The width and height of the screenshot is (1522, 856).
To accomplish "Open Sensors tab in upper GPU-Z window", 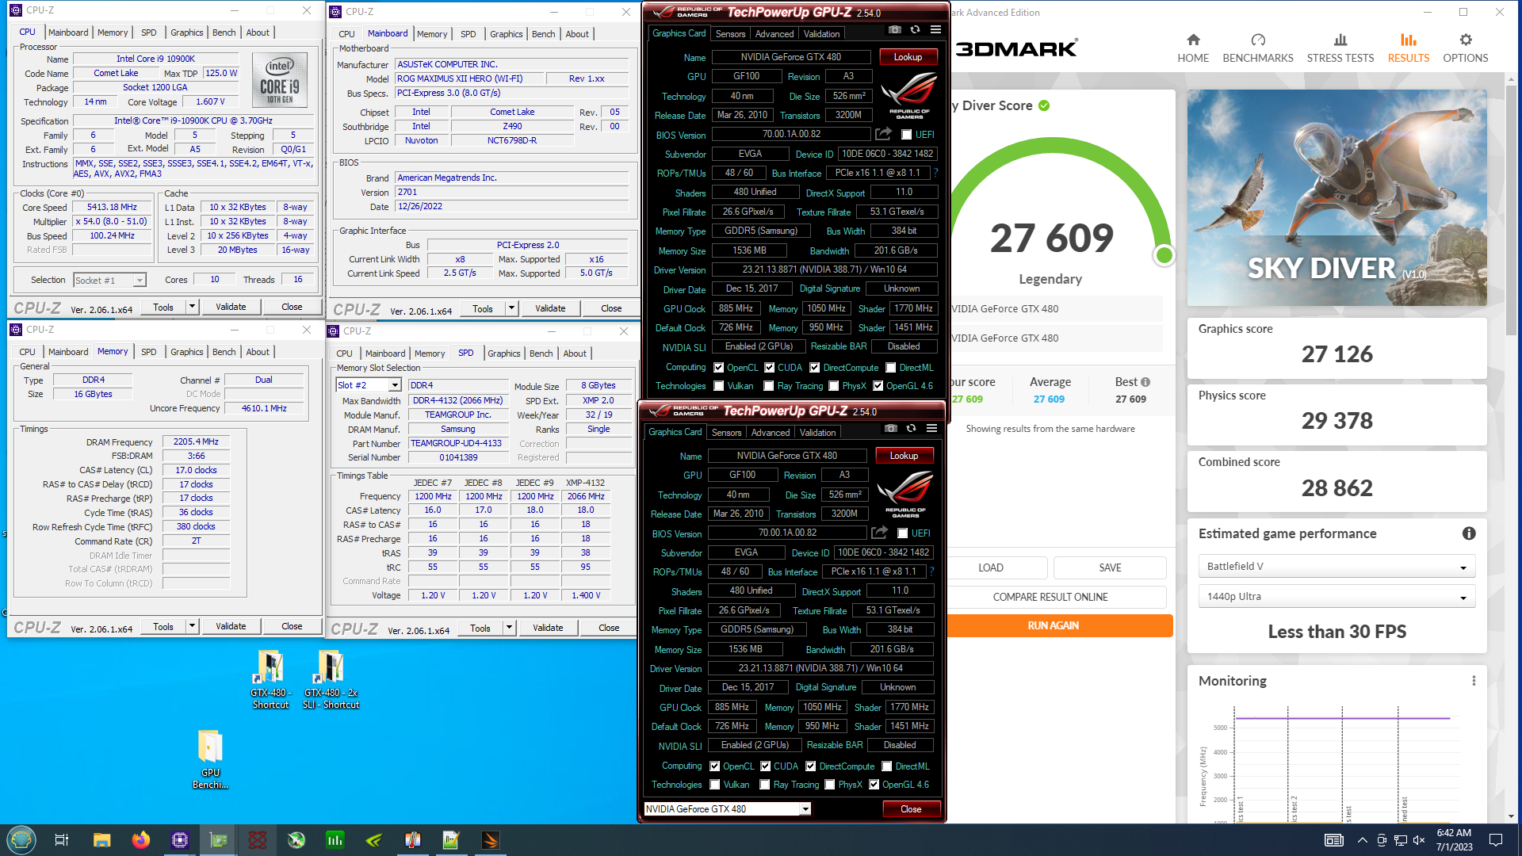I will pos(730,34).
